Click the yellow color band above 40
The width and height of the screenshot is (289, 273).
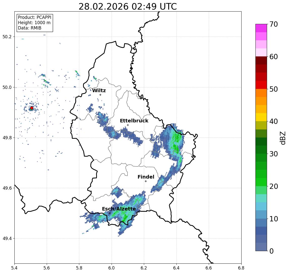point(261,117)
